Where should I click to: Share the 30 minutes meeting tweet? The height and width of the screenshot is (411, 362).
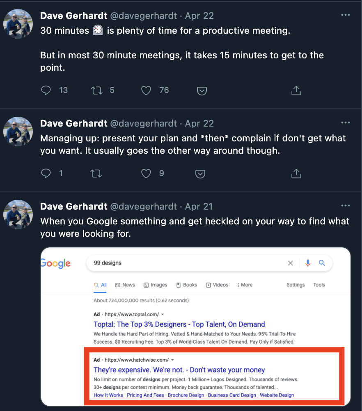point(296,91)
